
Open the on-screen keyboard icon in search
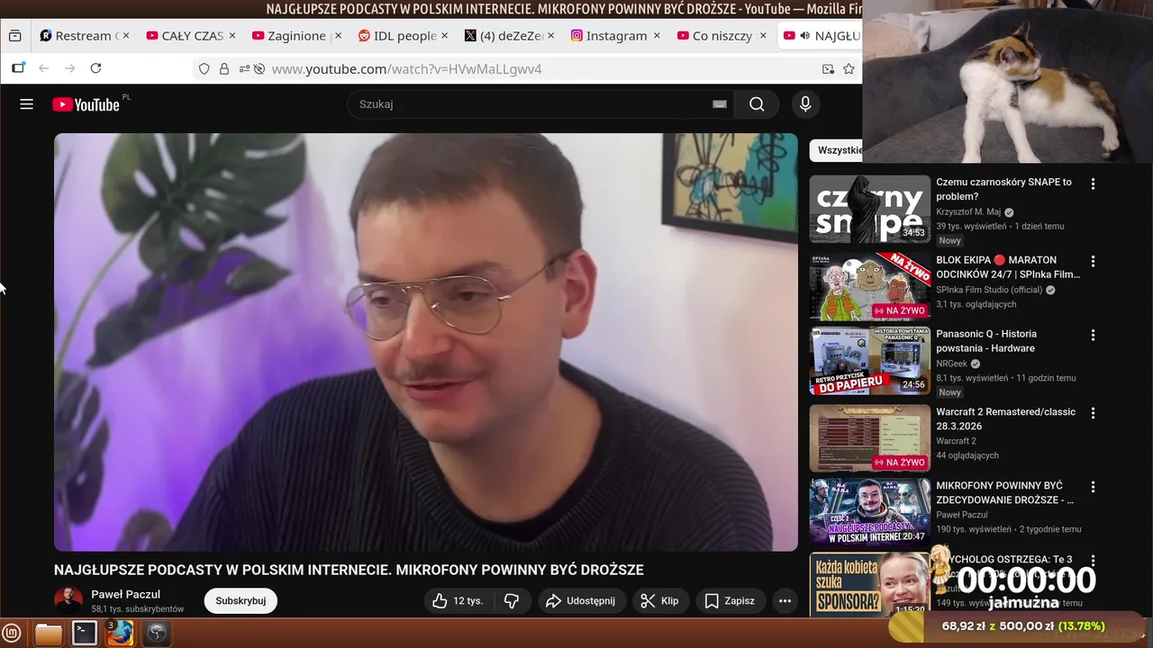(719, 104)
